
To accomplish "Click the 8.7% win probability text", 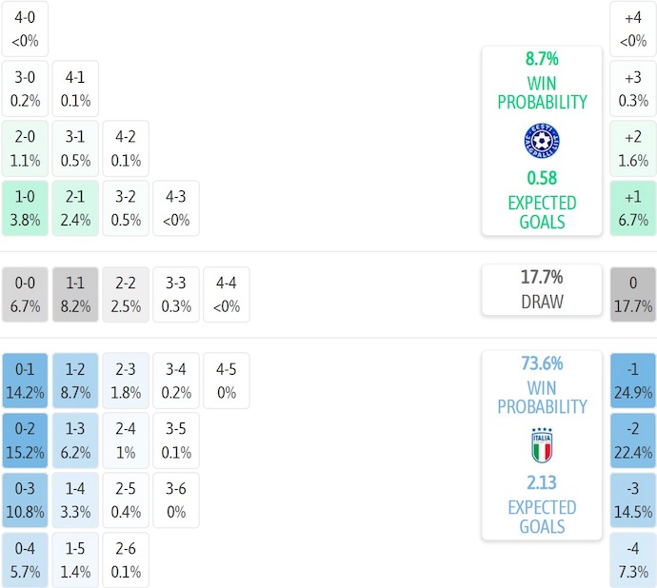I will [x=542, y=58].
